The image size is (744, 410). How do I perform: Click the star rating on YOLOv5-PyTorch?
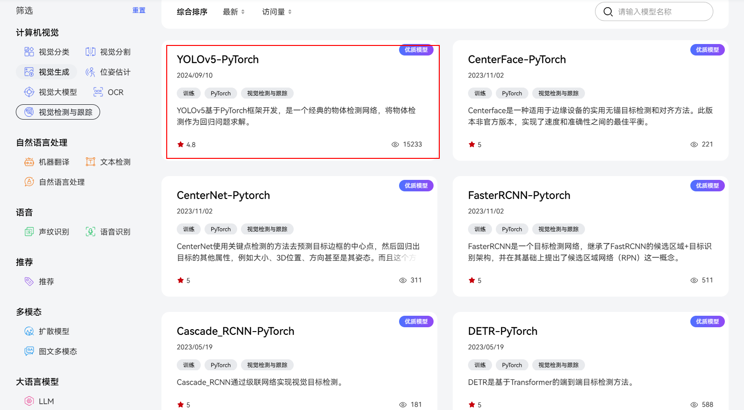(186, 144)
